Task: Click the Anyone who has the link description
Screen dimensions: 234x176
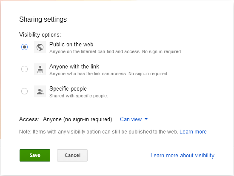Action: click(x=109, y=74)
